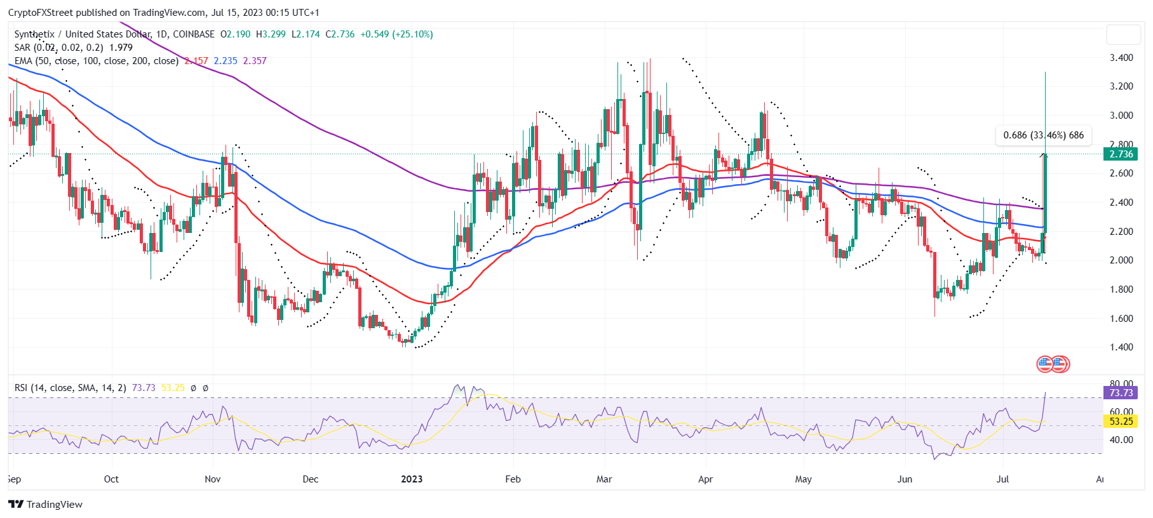Screen dimensions: 1153x518
Task: Click the 3.400 price scale label
Action: point(1121,58)
